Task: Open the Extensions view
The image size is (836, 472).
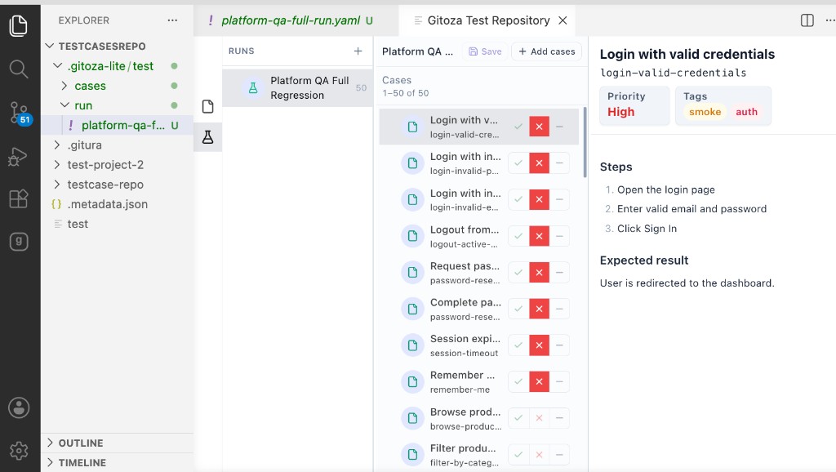Action: (x=19, y=199)
